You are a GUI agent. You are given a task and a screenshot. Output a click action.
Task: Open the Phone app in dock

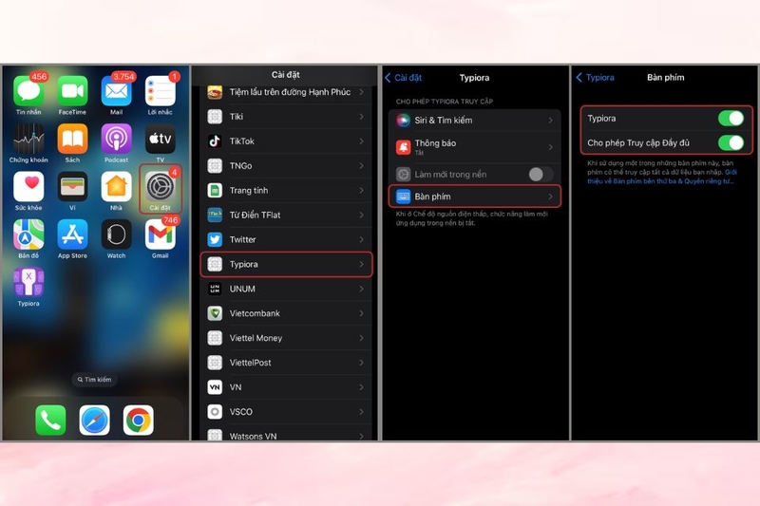click(x=50, y=420)
